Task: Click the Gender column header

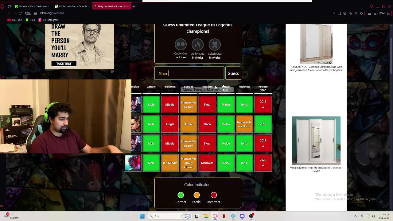Action: click(151, 87)
